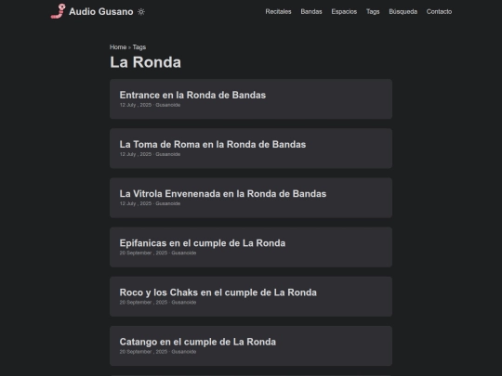Click the pink worm logo icon

pyautogui.click(x=59, y=11)
